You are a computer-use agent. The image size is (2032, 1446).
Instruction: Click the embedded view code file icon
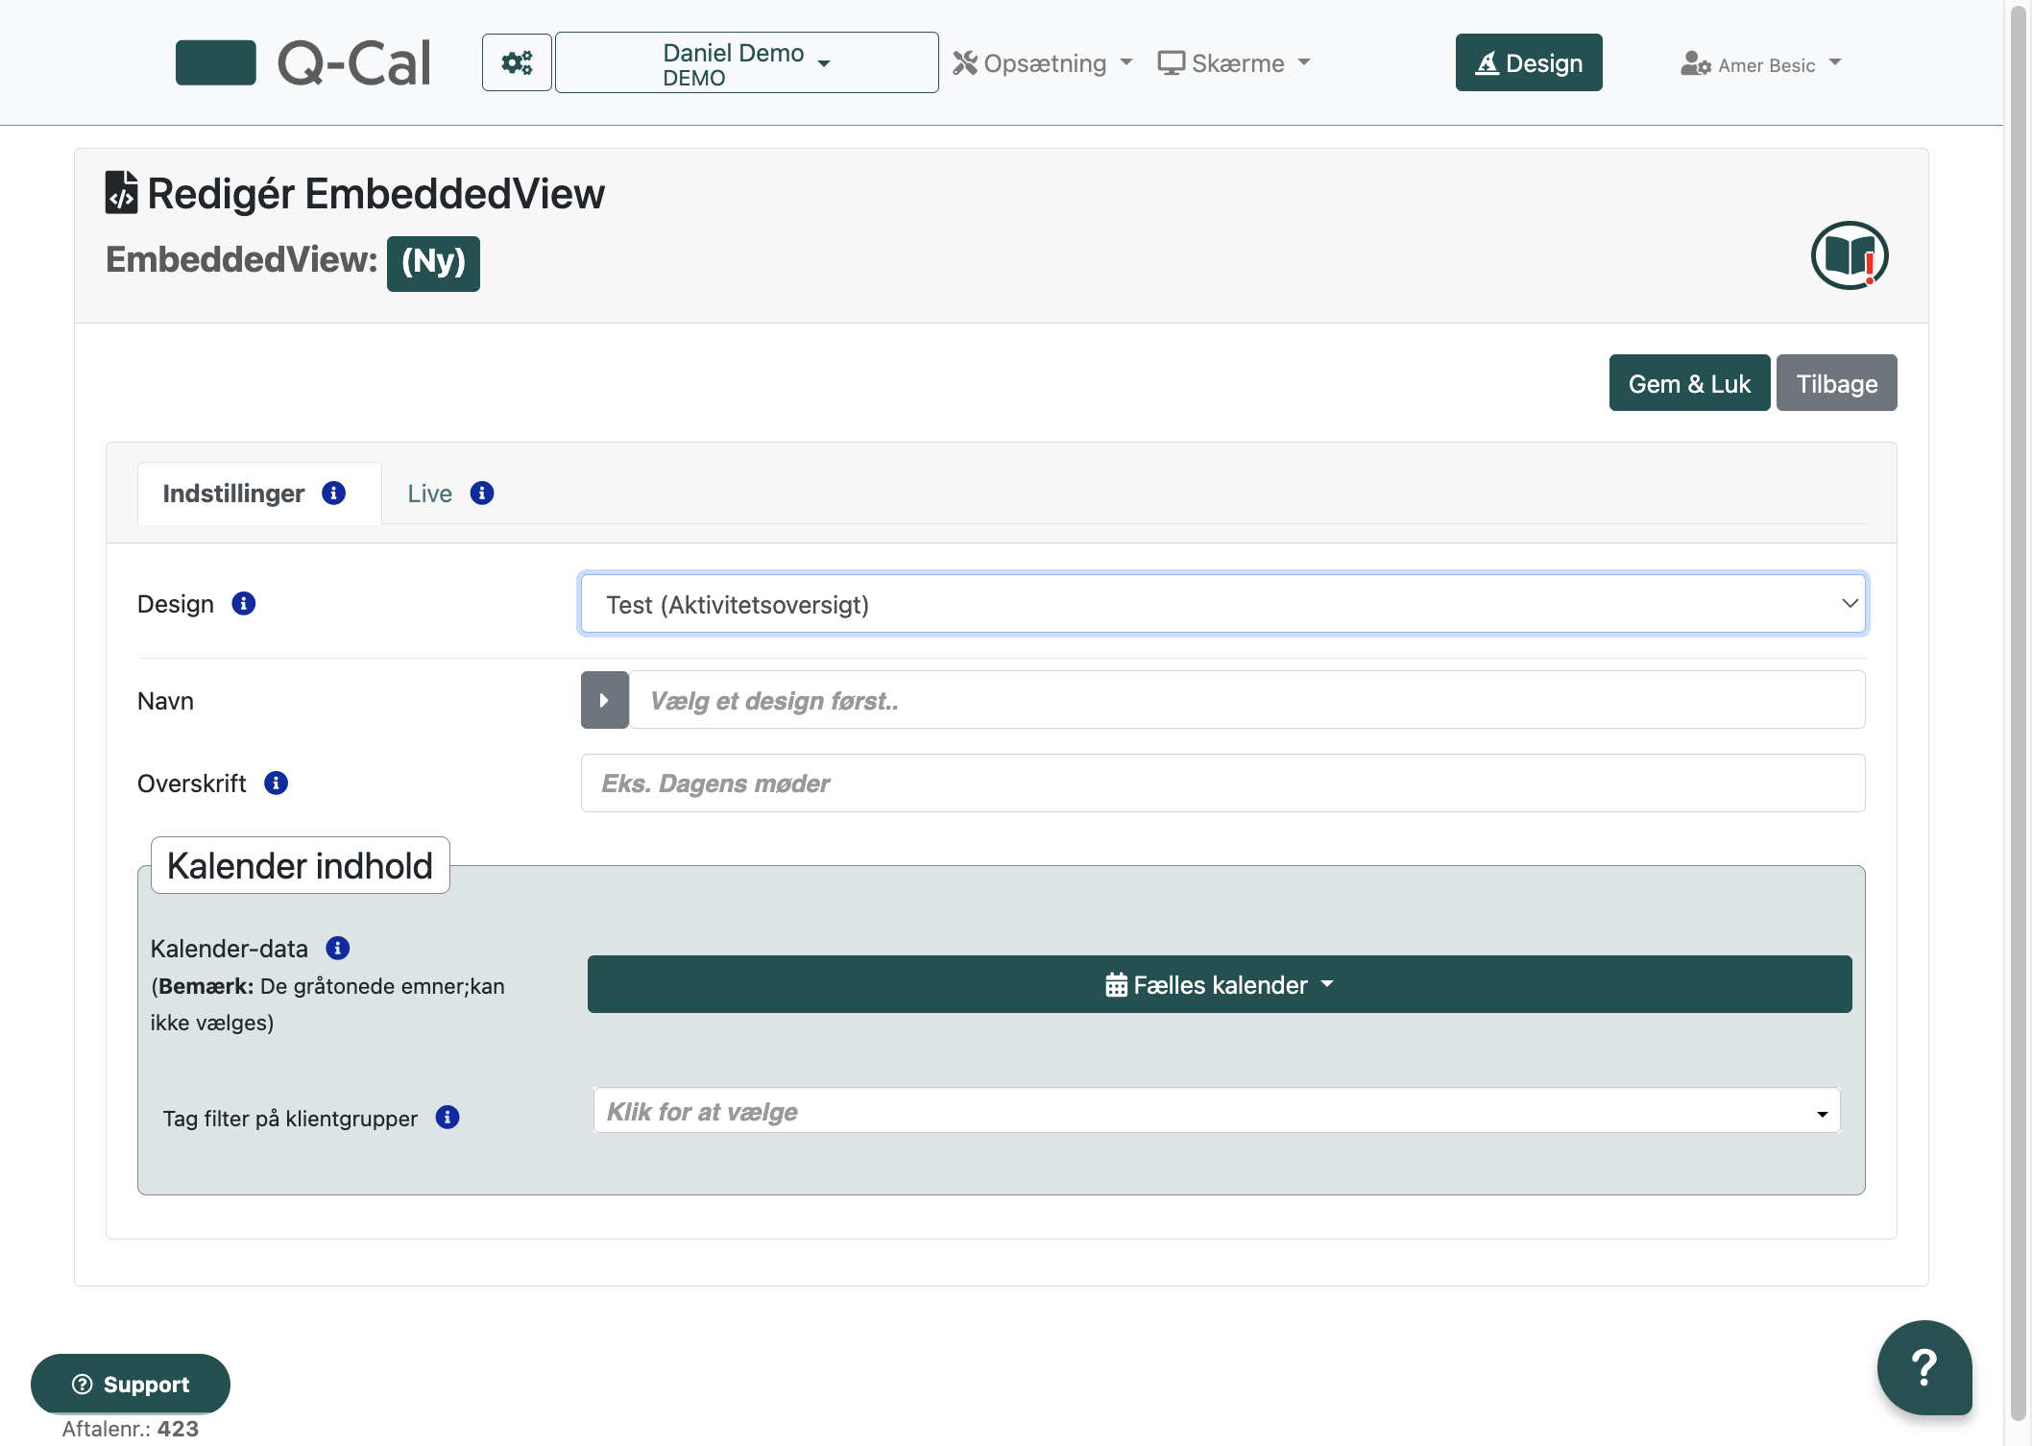point(121,192)
